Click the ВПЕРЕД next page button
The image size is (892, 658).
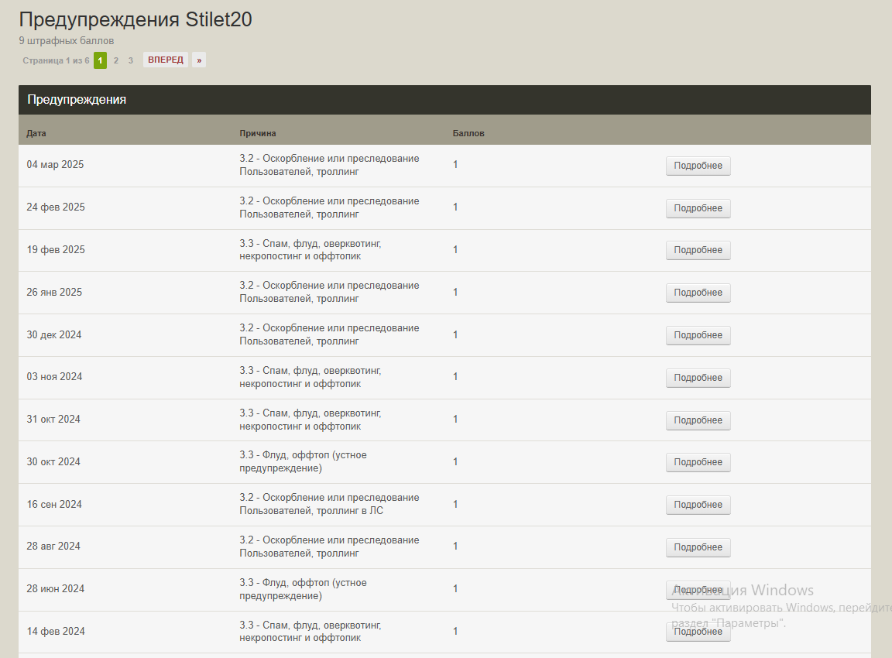pos(166,60)
